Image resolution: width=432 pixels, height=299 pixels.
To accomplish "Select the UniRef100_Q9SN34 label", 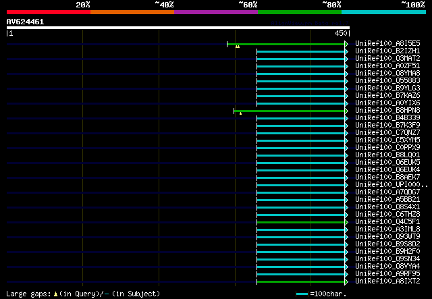I will tap(387, 259).
